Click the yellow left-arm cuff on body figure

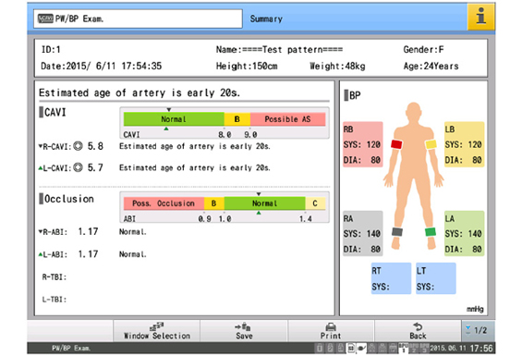coord(431,144)
